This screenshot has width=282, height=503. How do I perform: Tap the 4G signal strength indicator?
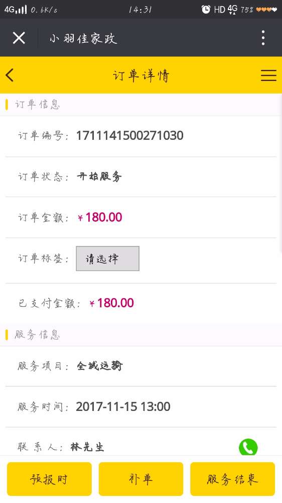(16, 10)
